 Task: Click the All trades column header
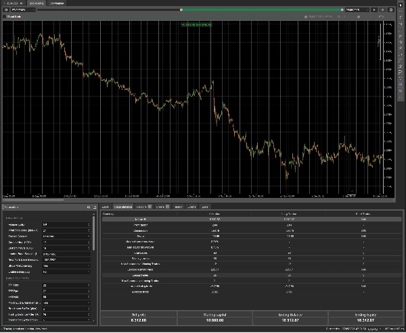tap(215, 214)
